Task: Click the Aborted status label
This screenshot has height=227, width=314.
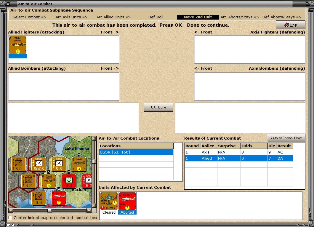Action: 127,212
